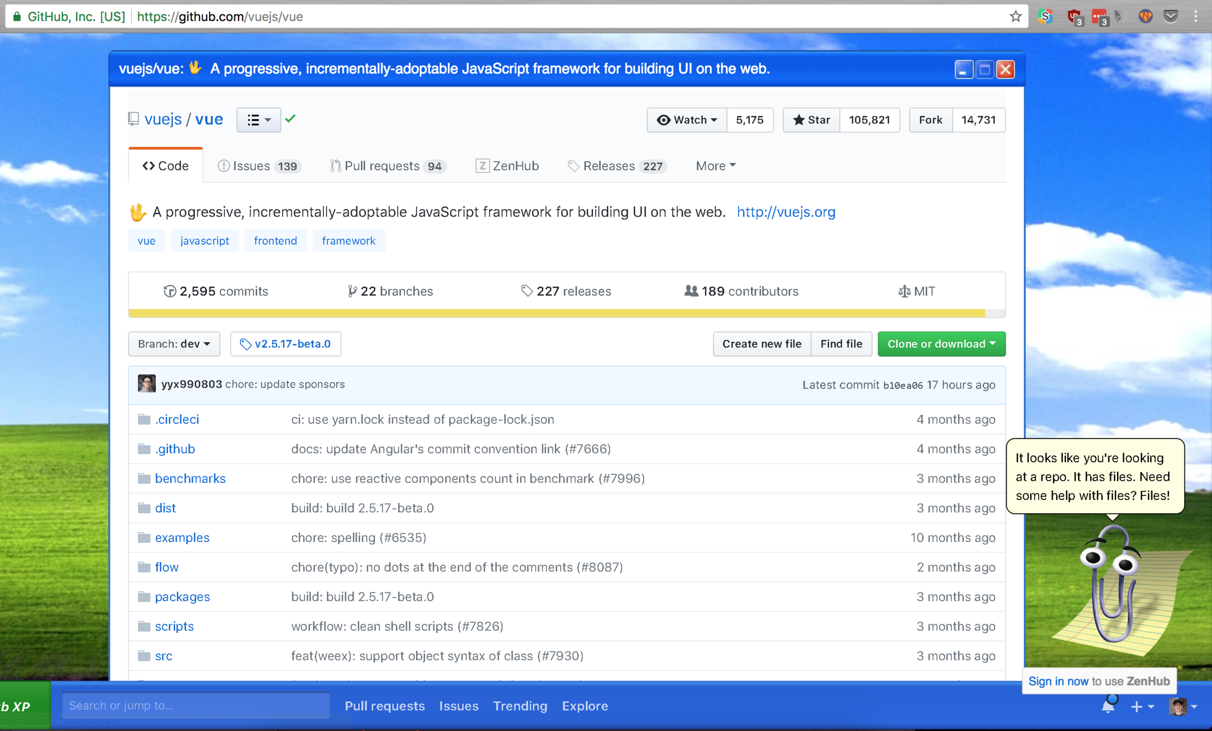
Task: Open the .circleci folder icon
Action: click(144, 419)
